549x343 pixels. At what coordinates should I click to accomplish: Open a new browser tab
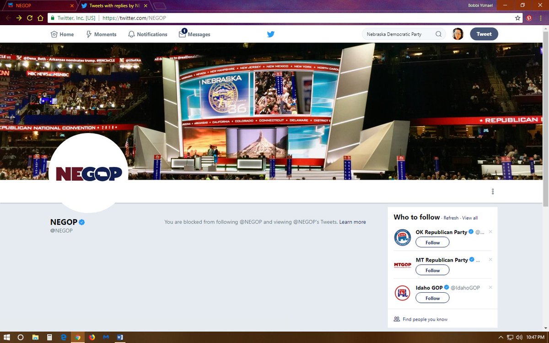(x=160, y=6)
